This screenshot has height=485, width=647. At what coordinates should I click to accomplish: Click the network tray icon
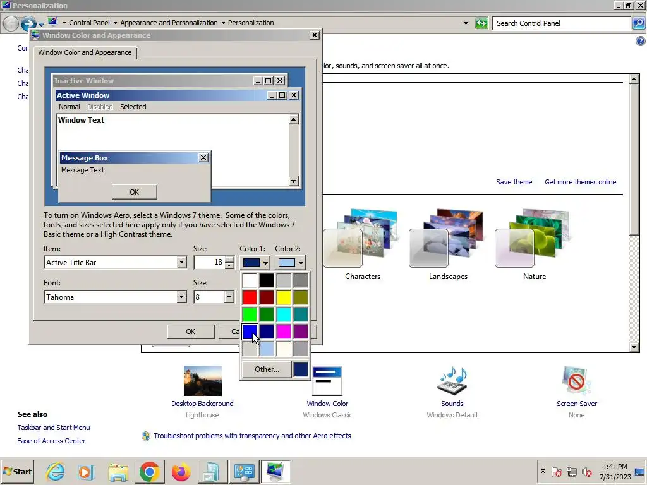tap(571, 471)
